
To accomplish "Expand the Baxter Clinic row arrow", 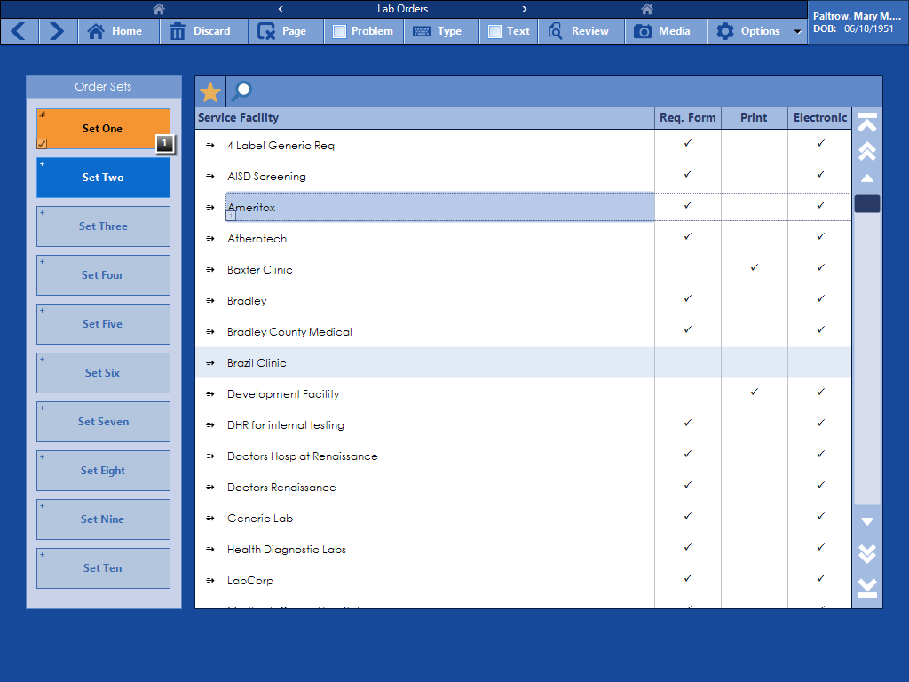I will point(210,269).
